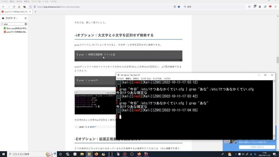Screen dimensions: 279x157
Task: Click the Tera Term scrollbar down arrow
Action: click(274, 138)
